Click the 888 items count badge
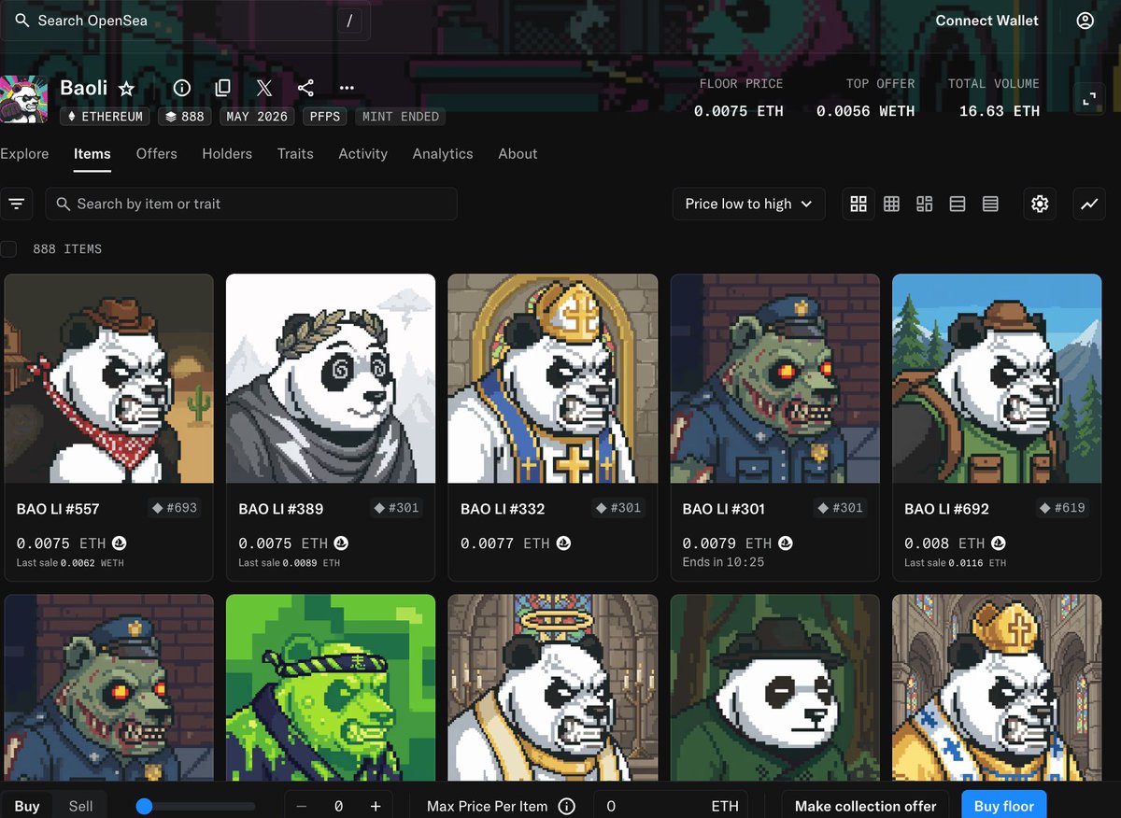The width and height of the screenshot is (1121, 818). click(x=185, y=117)
